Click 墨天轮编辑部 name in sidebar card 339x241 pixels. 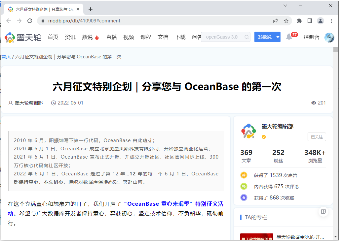coord(278,126)
